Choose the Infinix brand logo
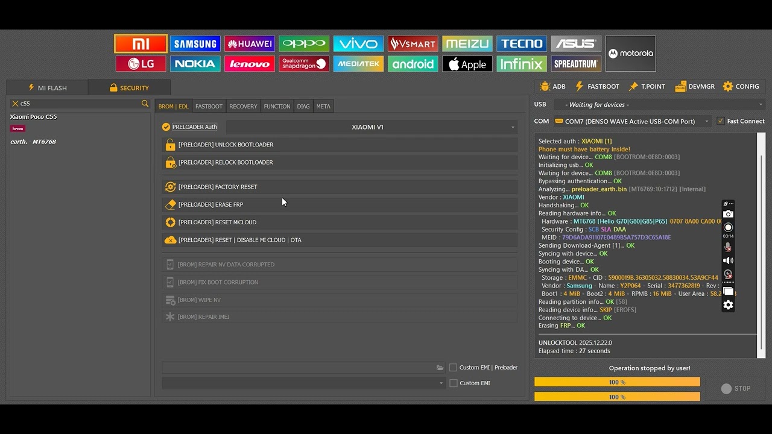Screen dimensions: 772x434 (x=522, y=64)
